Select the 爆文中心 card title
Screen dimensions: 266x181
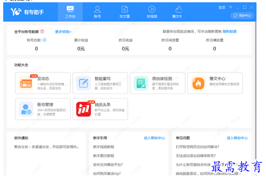point(217,79)
